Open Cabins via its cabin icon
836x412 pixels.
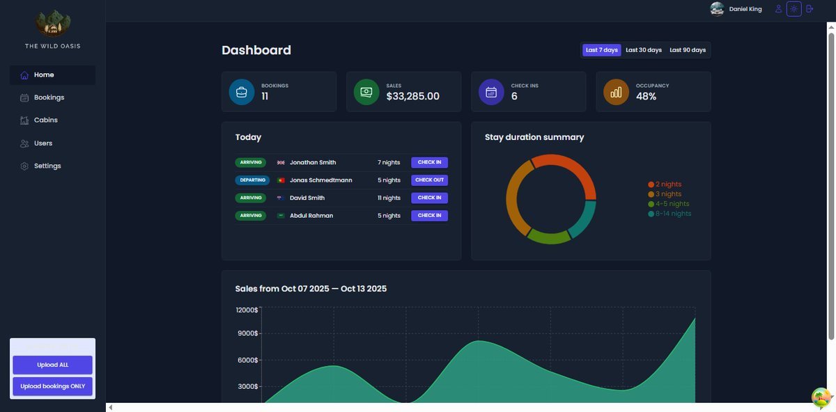24,120
